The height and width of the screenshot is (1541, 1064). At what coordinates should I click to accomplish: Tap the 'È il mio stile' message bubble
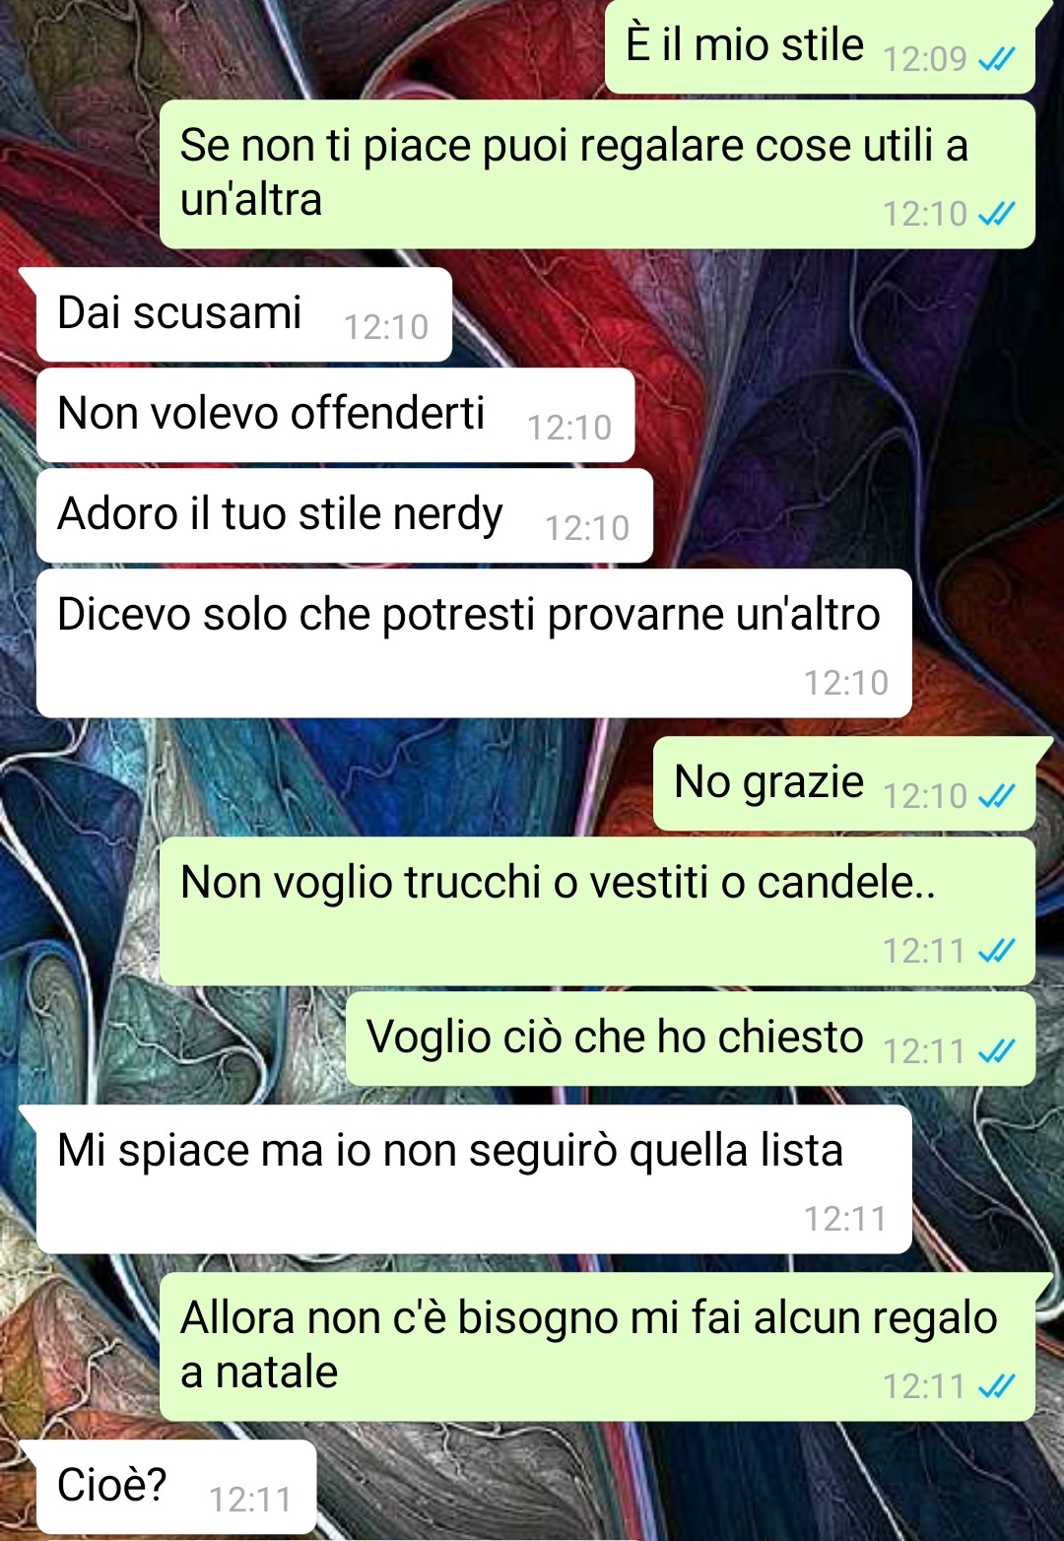820,46
